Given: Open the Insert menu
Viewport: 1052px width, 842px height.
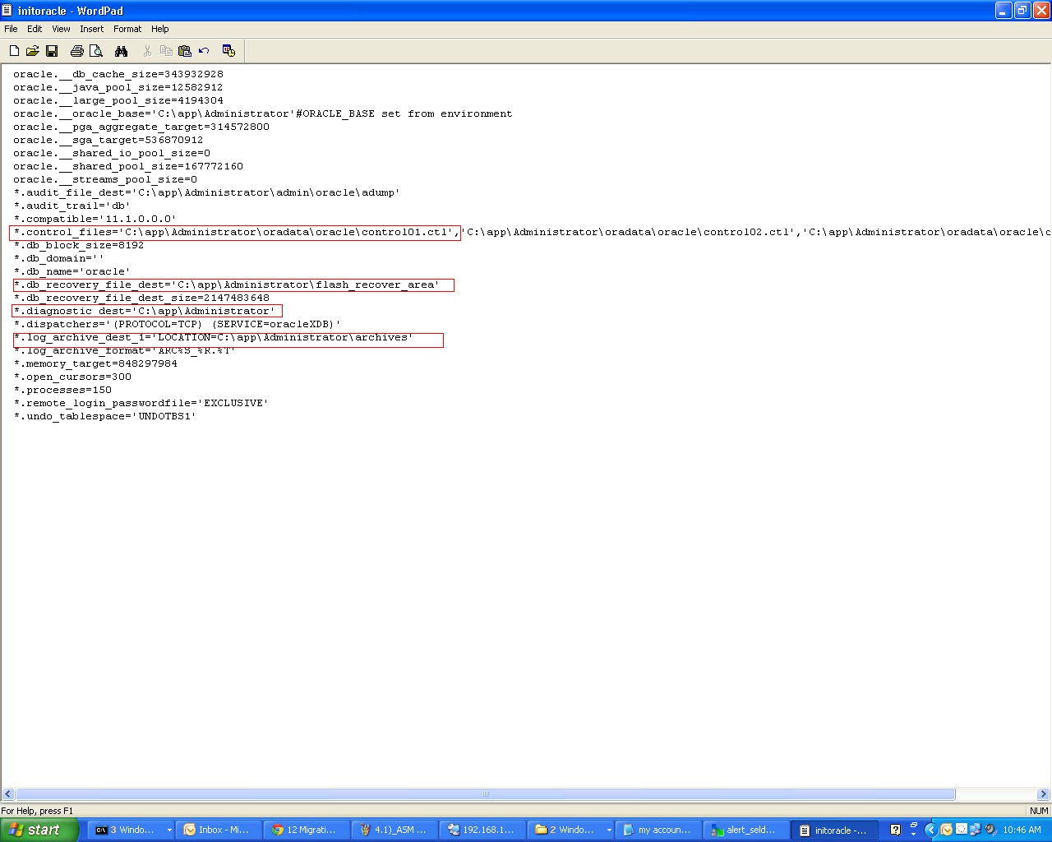Looking at the screenshot, I should coord(91,28).
